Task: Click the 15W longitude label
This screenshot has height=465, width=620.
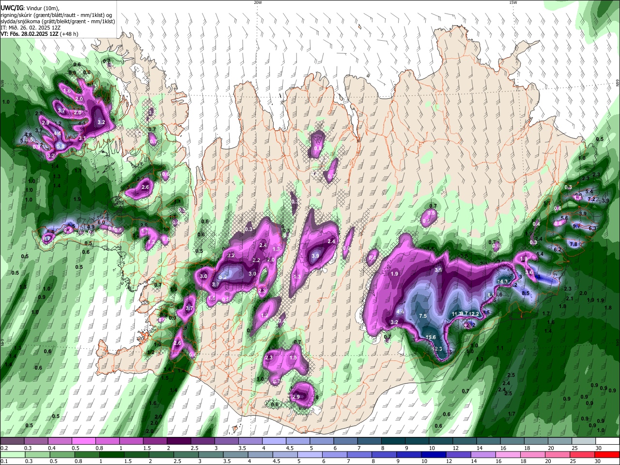Action: point(512,2)
